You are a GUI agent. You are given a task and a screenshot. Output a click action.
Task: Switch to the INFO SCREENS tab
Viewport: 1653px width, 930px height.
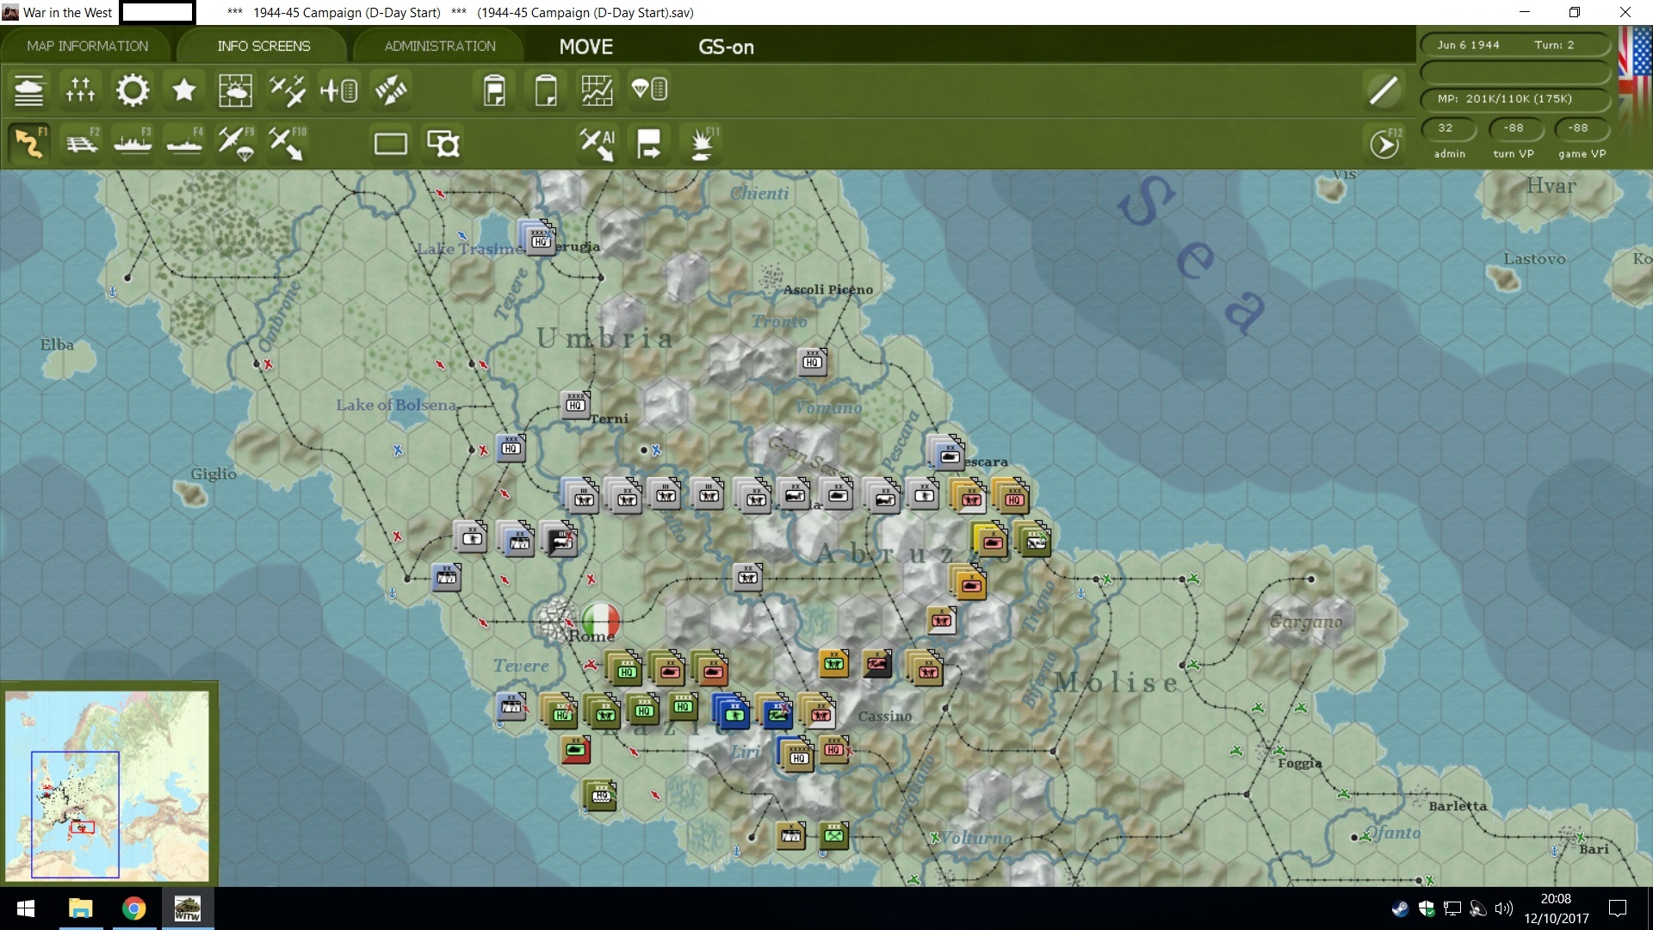click(x=263, y=46)
